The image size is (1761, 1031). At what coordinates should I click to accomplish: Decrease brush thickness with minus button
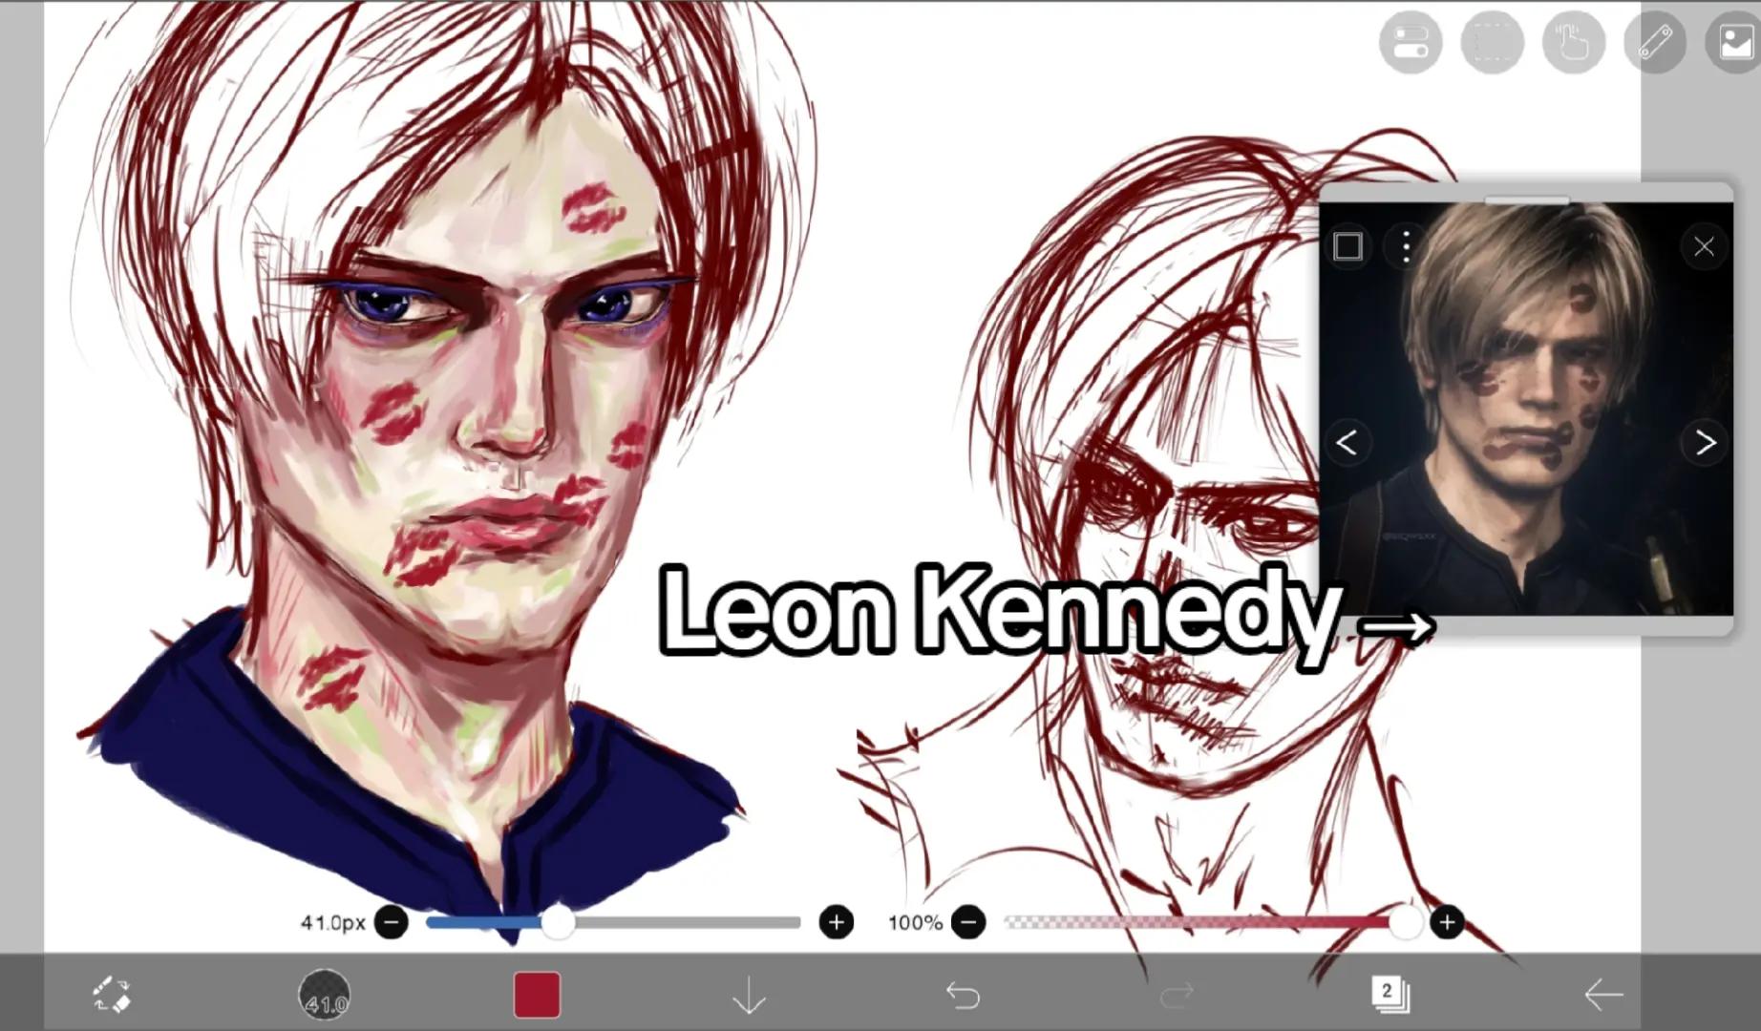tap(392, 922)
